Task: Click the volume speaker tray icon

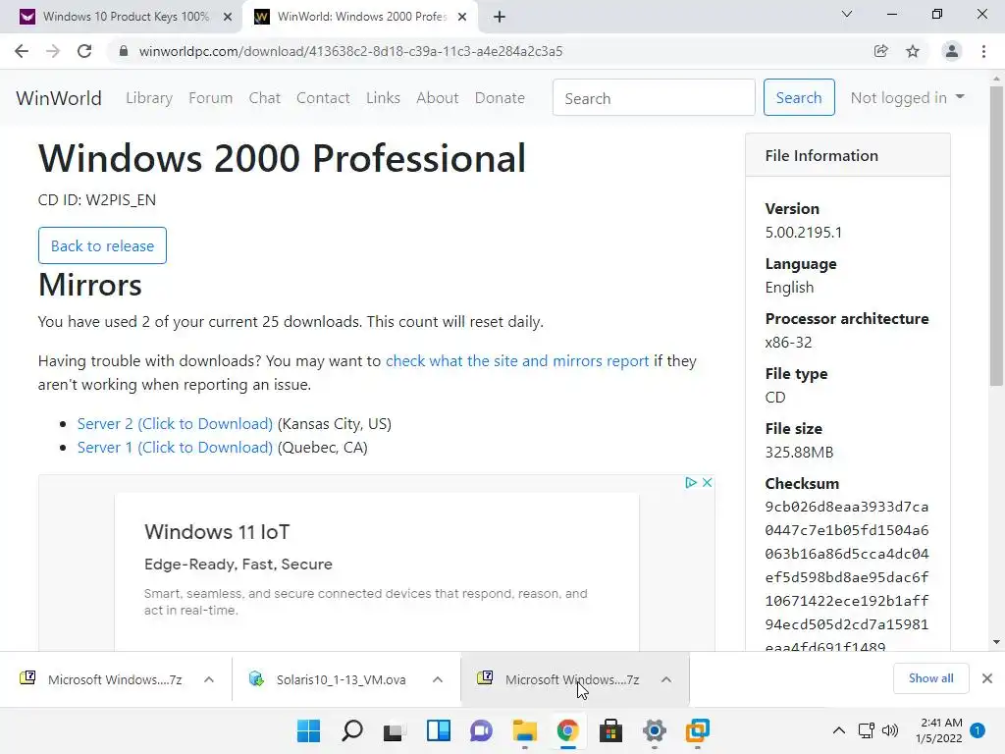Action: click(x=890, y=730)
